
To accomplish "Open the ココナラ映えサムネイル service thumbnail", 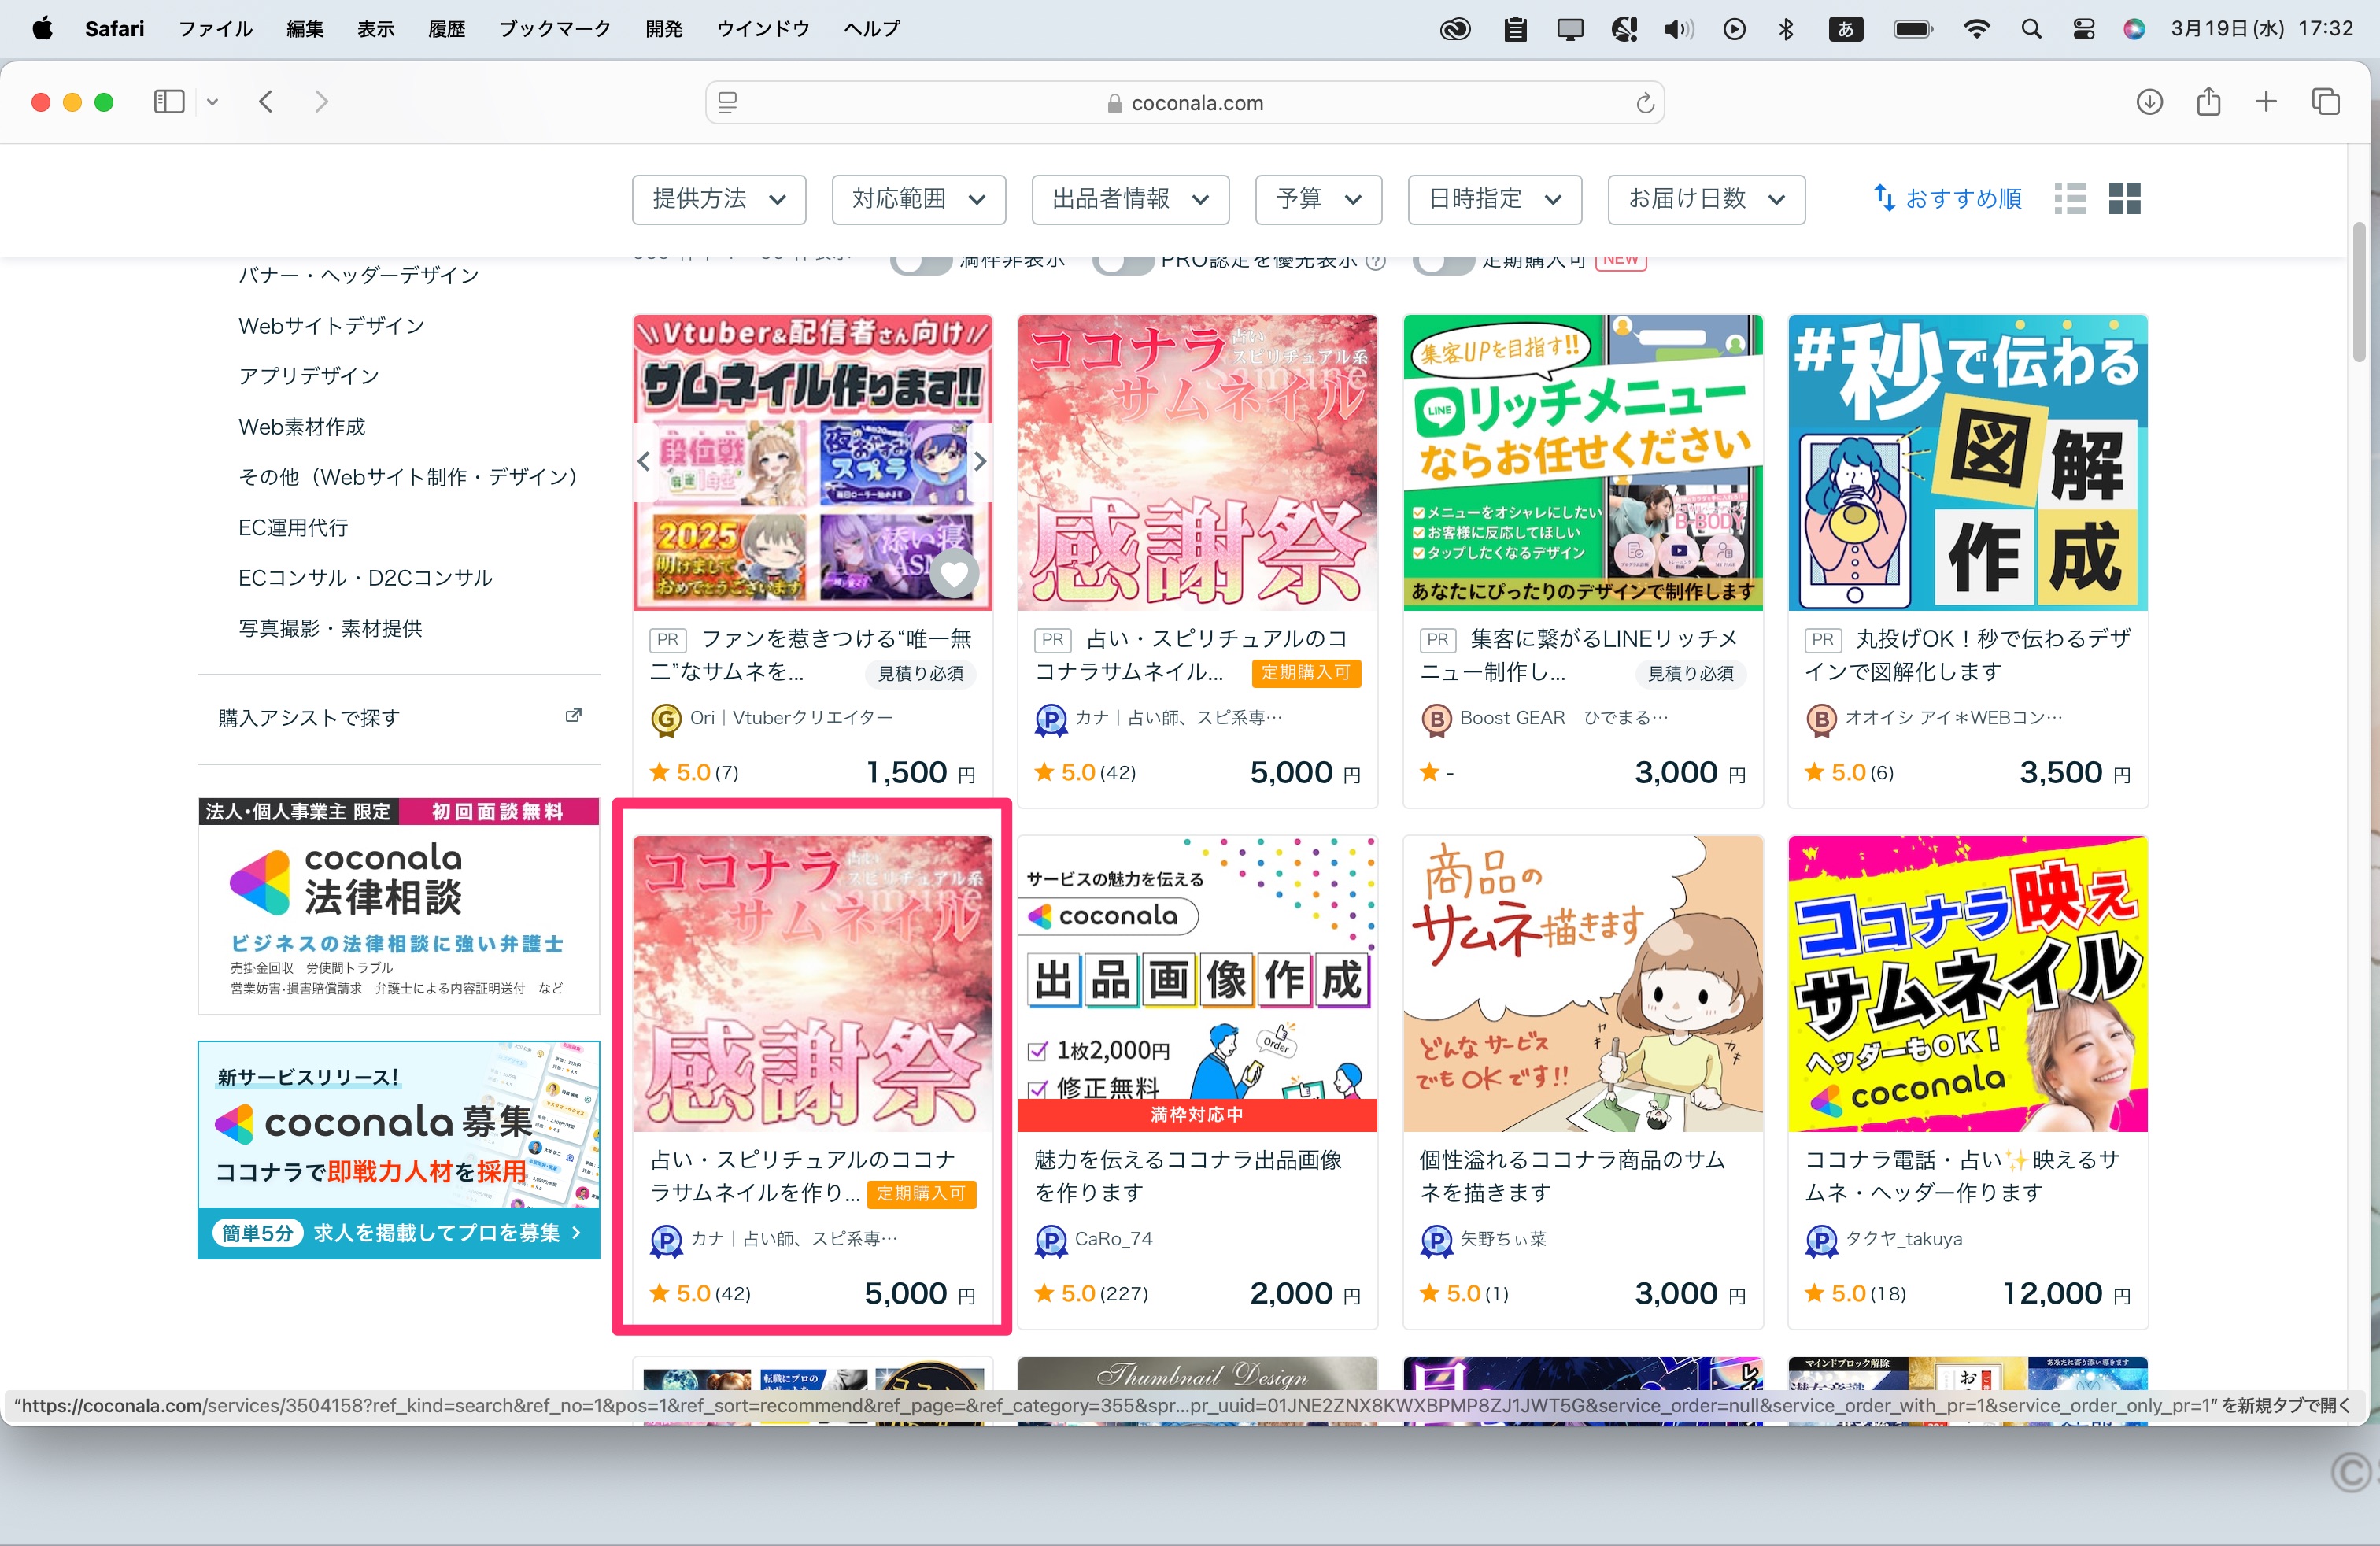I will (x=1967, y=983).
